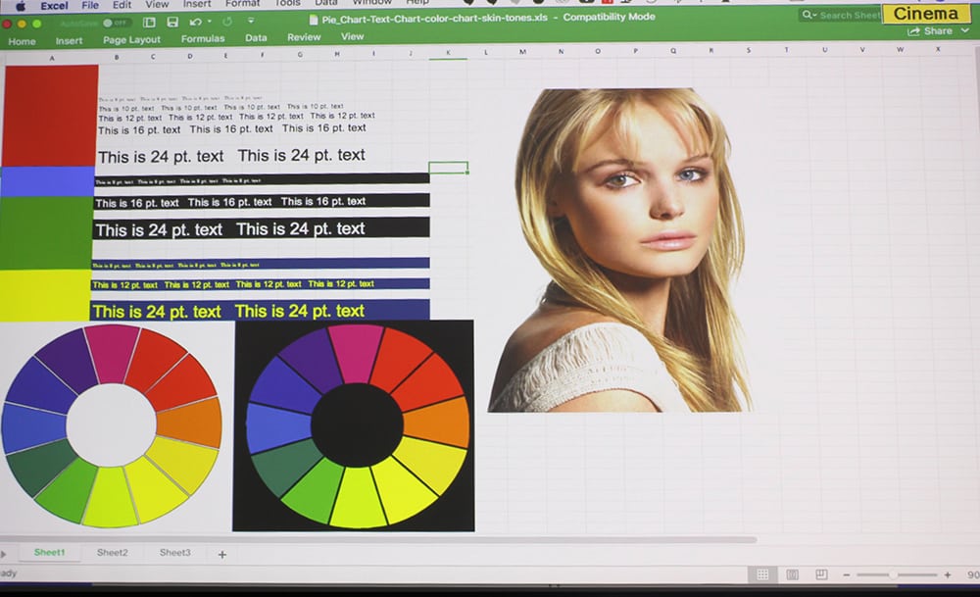Switch to Page Break Preview icon
Viewport: 980px width, 597px height.
pyautogui.click(x=821, y=574)
